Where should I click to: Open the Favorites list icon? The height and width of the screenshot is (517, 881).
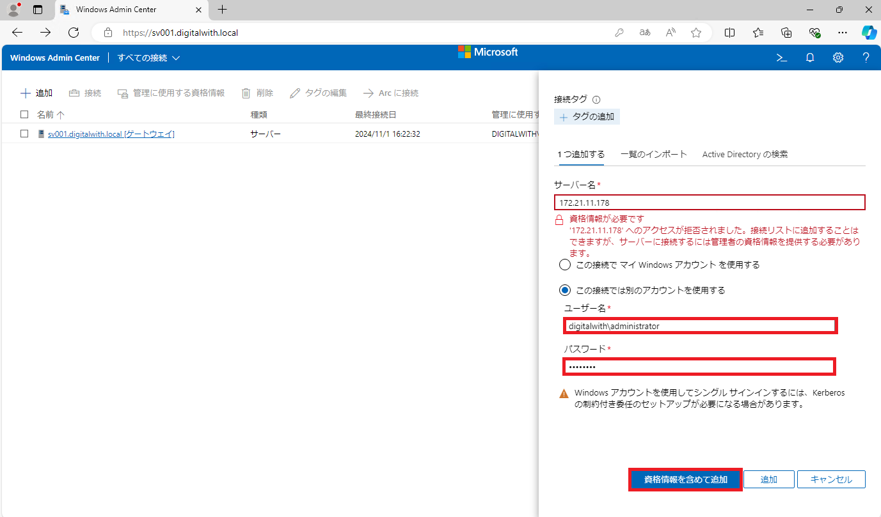[758, 33]
